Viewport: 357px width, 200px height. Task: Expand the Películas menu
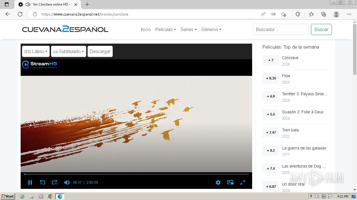pyautogui.click(x=165, y=29)
